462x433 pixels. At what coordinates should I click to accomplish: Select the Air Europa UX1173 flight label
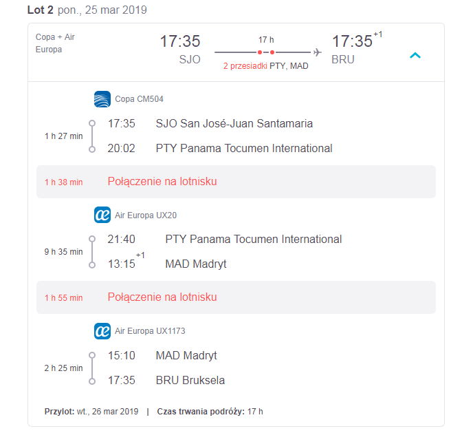[150, 331]
